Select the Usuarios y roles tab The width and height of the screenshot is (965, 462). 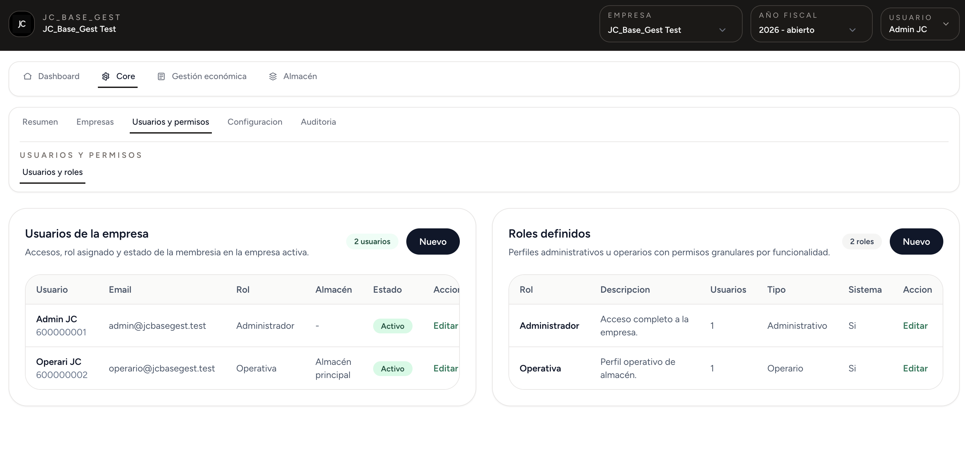click(53, 172)
